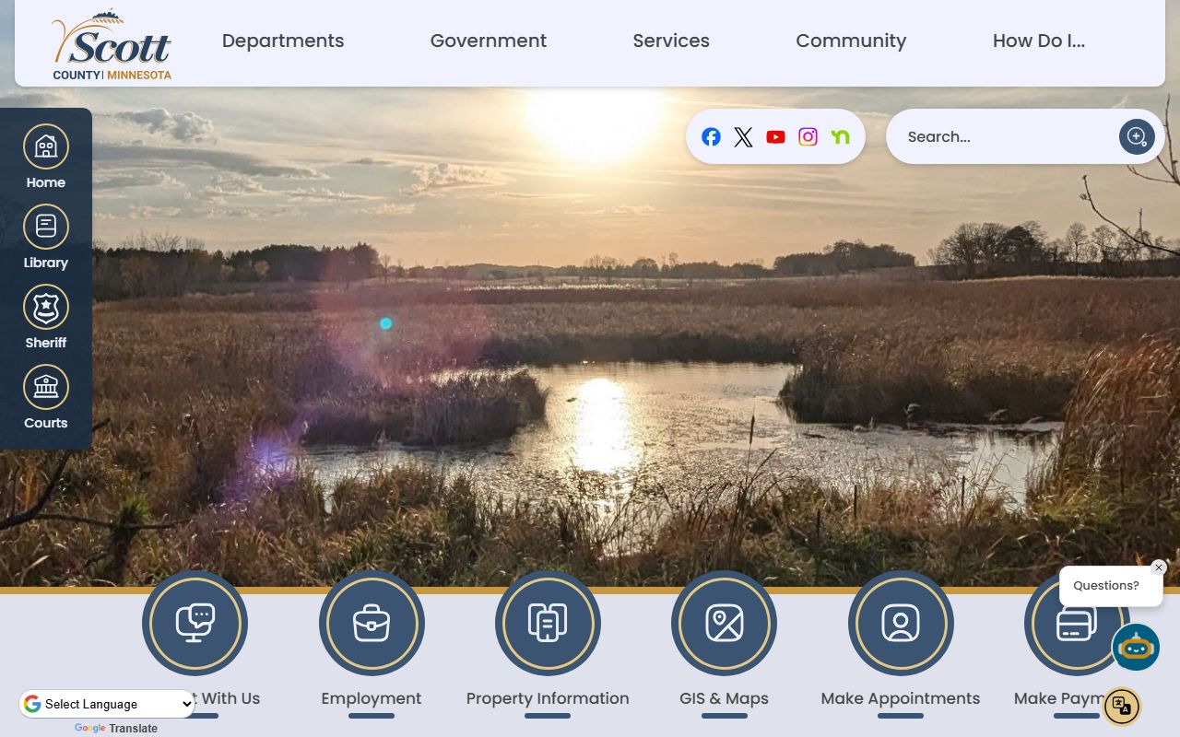Open the Library sidebar icon
This screenshot has height=737, width=1180.
46,227
